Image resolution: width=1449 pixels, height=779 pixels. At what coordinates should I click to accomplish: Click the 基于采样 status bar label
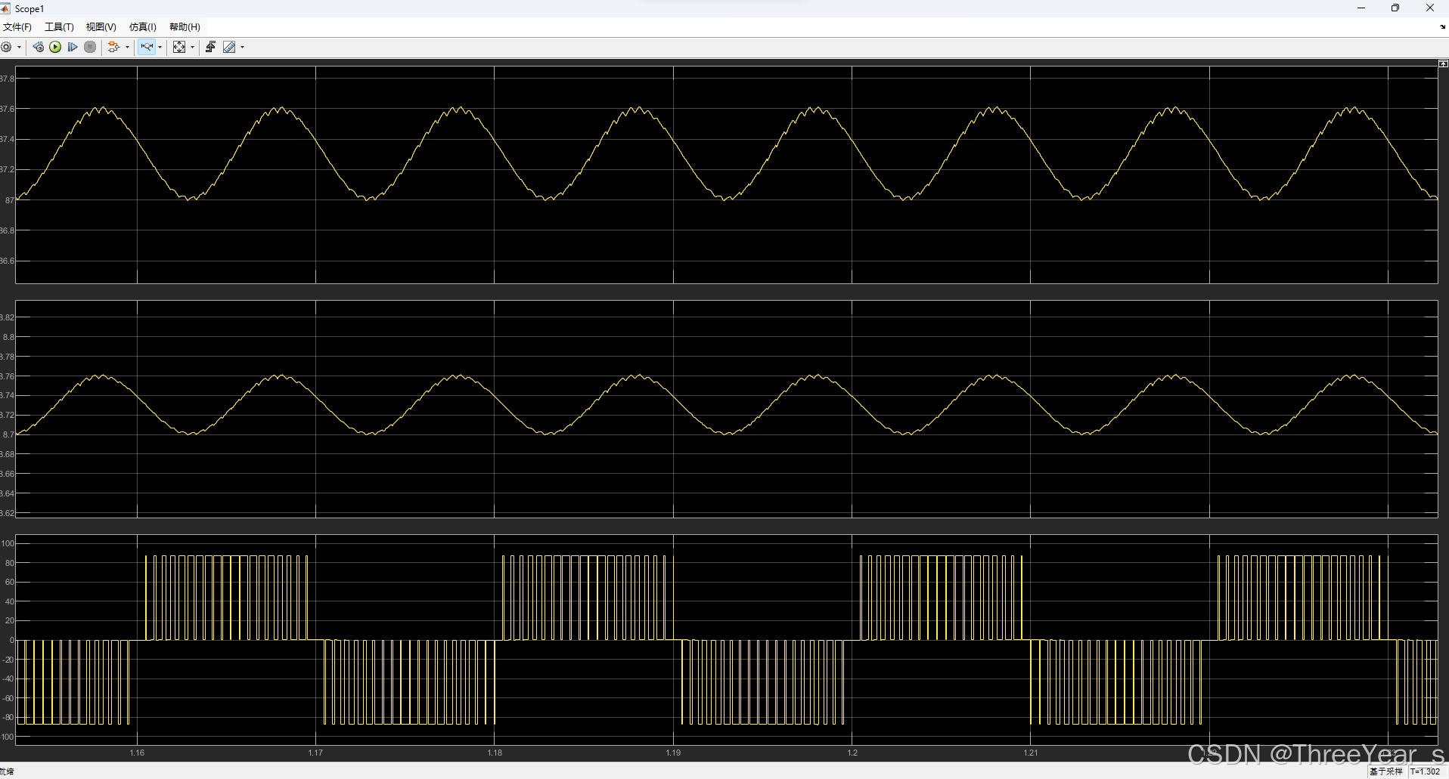pyautogui.click(x=1385, y=771)
